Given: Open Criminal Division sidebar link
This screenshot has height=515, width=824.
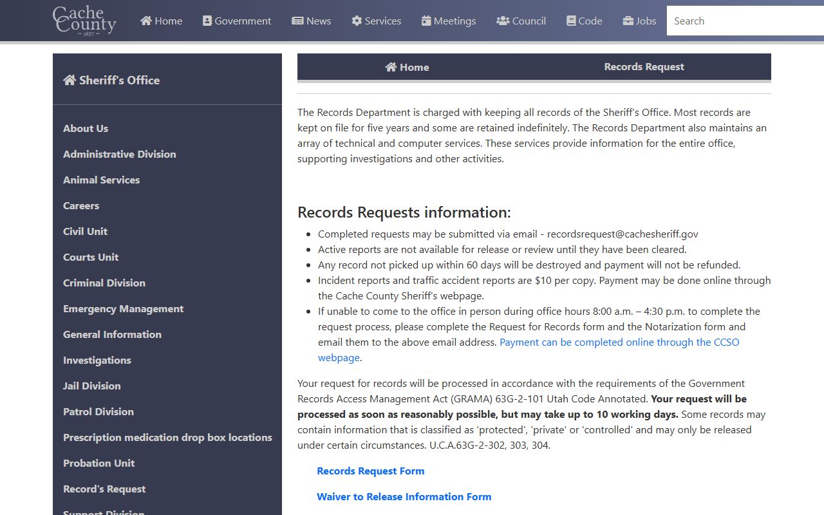Looking at the screenshot, I should click(x=104, y=283).
